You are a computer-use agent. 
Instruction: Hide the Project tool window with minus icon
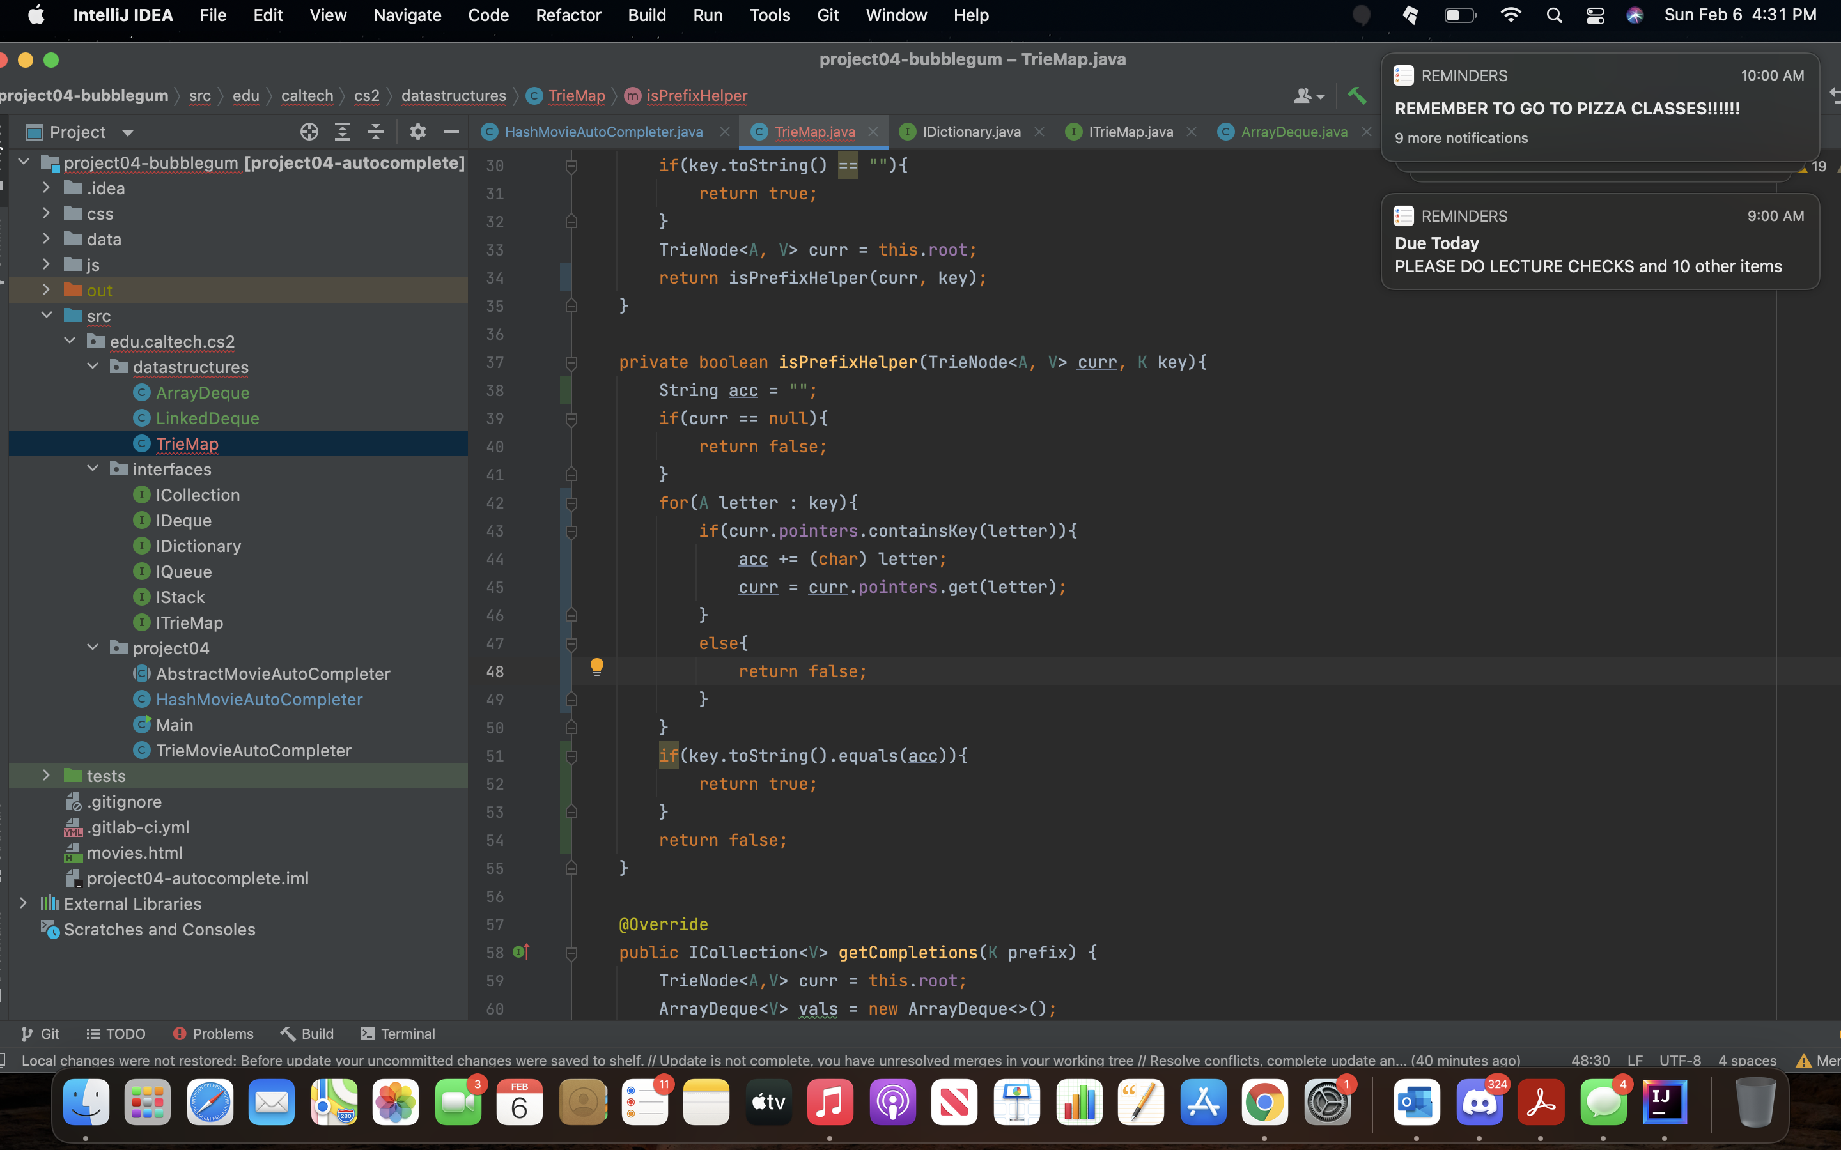tap(451, 132)
